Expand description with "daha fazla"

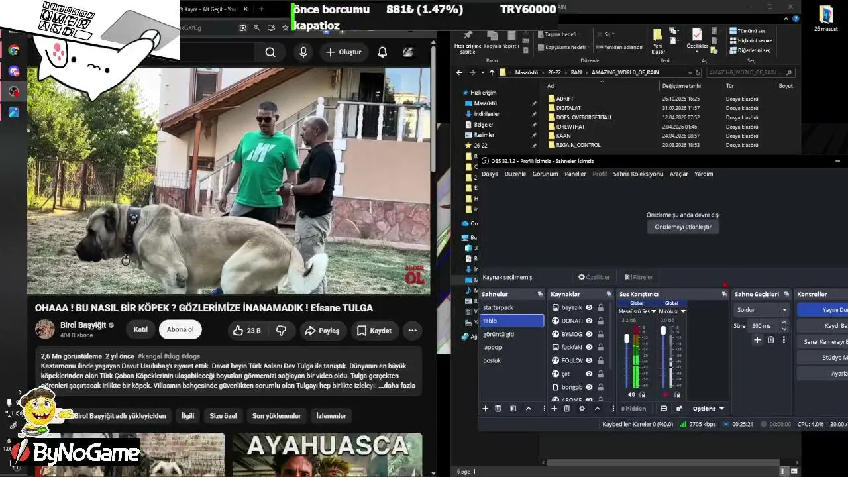pos(399,386)
